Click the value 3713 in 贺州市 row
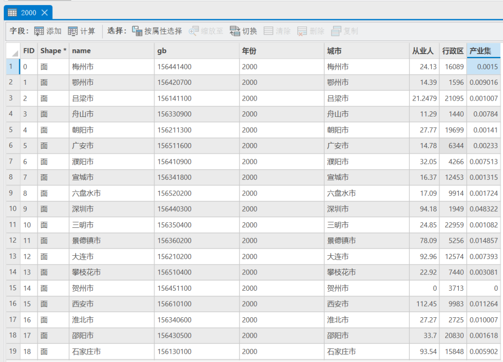 click(x=453, y=288)
